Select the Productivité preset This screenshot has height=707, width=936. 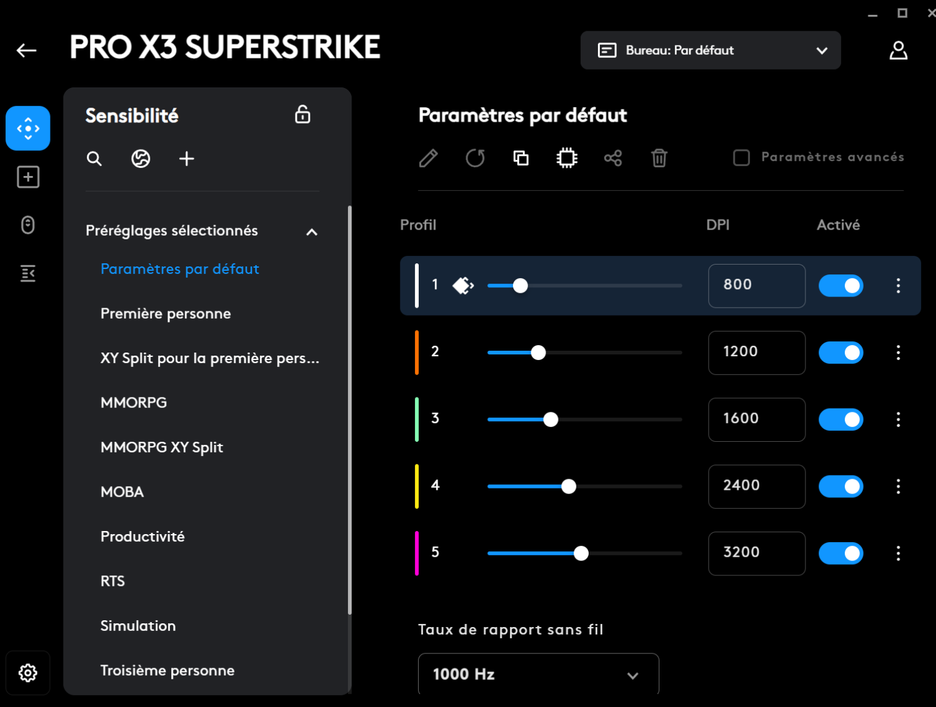coord(142,537)
